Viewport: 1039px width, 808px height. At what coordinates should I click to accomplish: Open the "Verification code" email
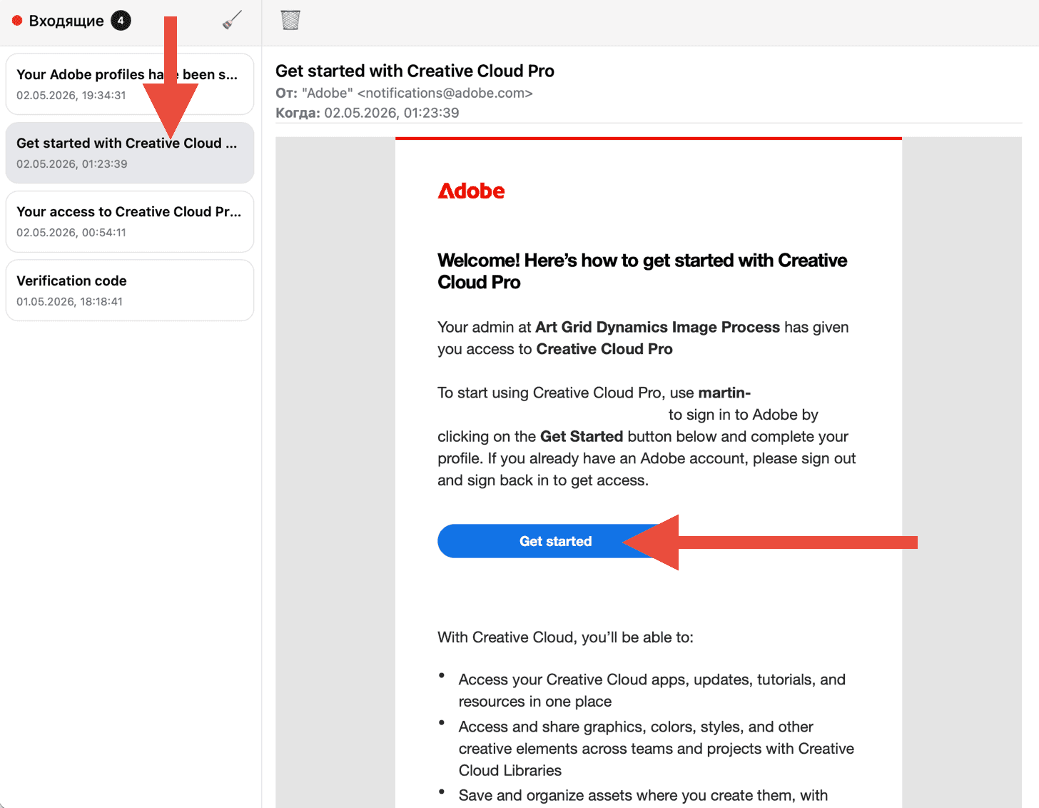coord(130,291)
